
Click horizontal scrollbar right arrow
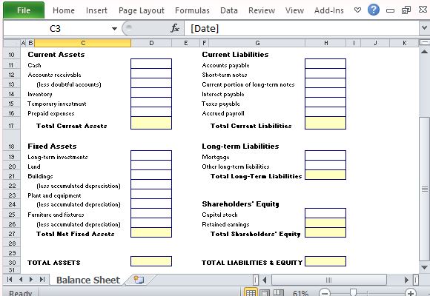[406, 280]
